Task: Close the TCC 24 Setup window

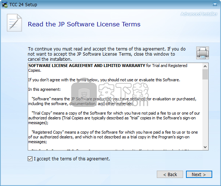Action: pyautogui.click(x=215, y=4)
